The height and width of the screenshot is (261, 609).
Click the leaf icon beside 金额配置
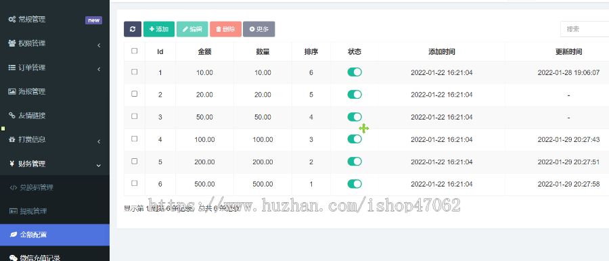14,235
